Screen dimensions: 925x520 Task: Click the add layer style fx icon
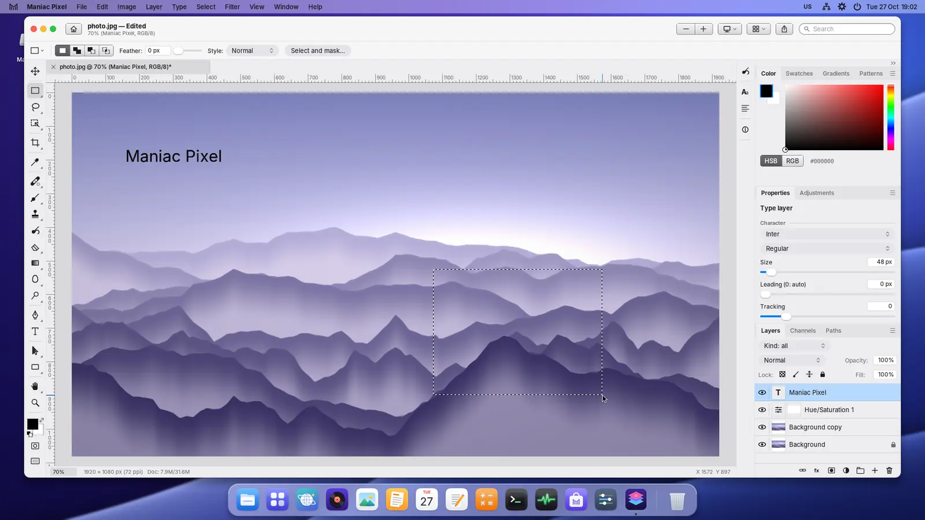[x=817, y=470]
